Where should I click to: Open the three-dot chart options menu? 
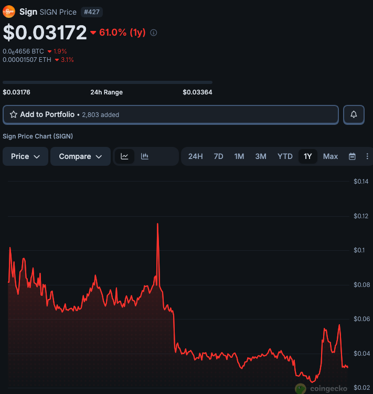367,156
